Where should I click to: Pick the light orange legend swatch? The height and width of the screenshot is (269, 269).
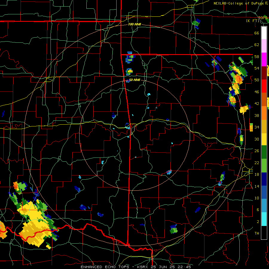[264, 113]
